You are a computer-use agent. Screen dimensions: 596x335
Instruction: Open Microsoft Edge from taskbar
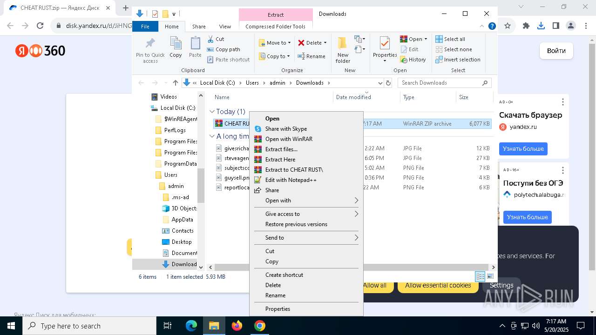(191, 326)
